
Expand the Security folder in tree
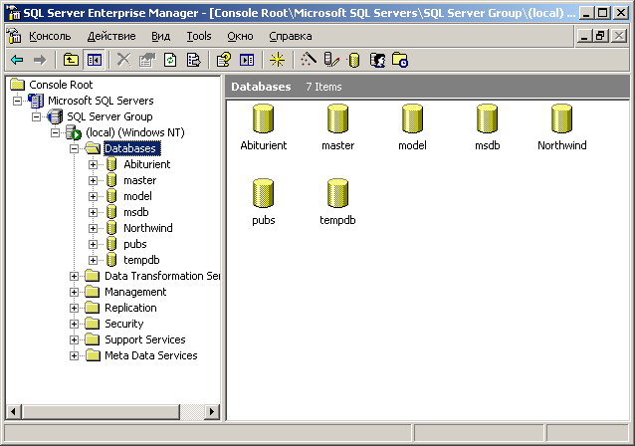75,324
